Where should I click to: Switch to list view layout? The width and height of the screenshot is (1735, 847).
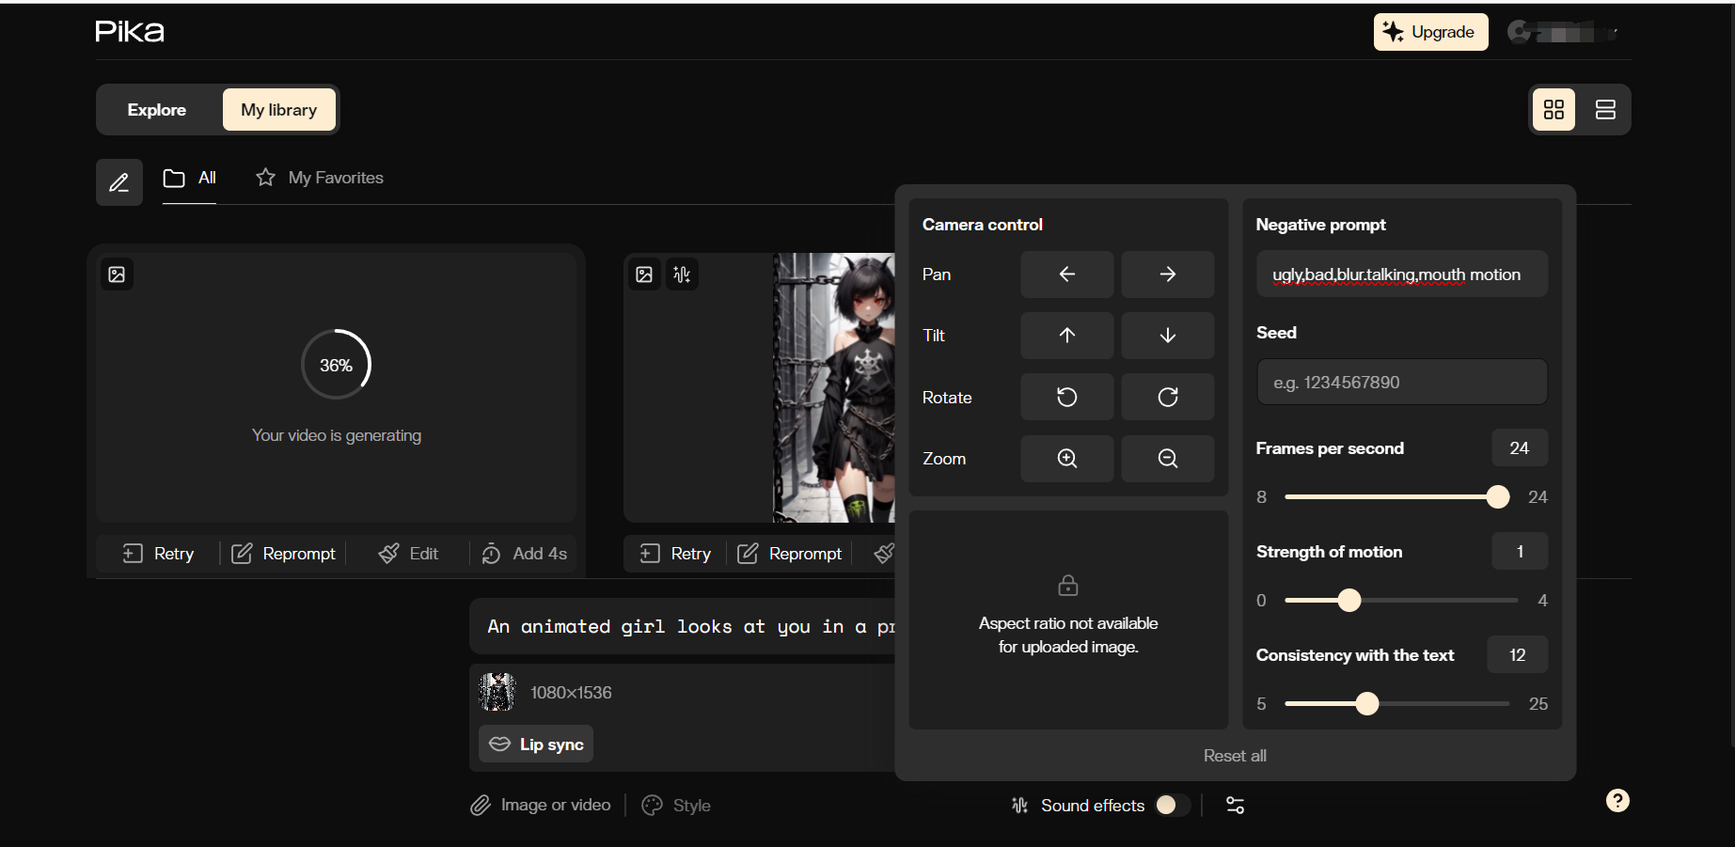click(1605, 110)
